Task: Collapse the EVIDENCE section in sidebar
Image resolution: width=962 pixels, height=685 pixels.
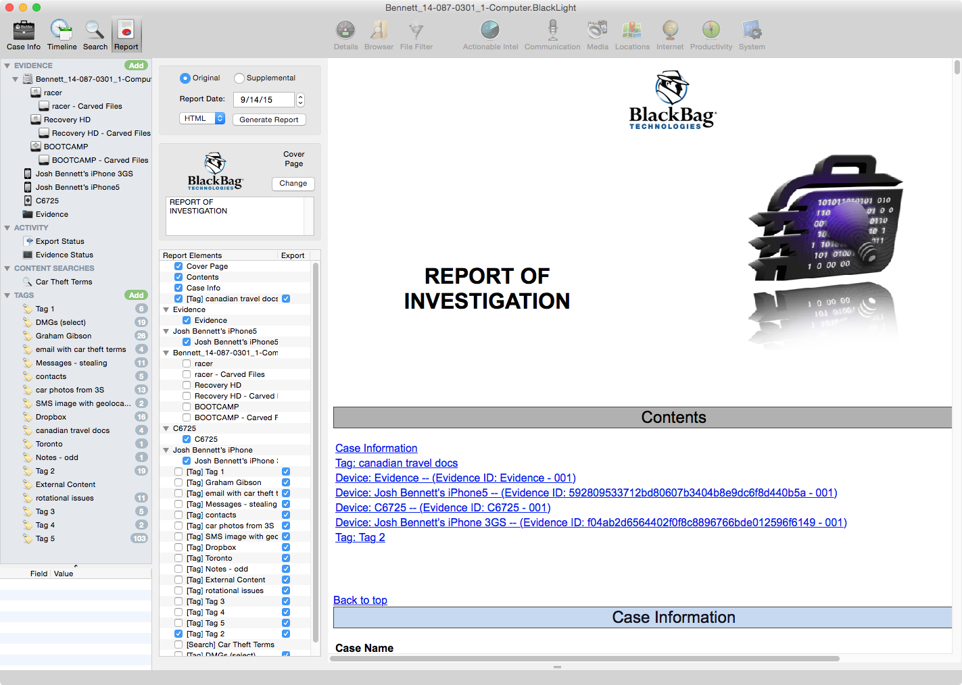Action: 7,66
